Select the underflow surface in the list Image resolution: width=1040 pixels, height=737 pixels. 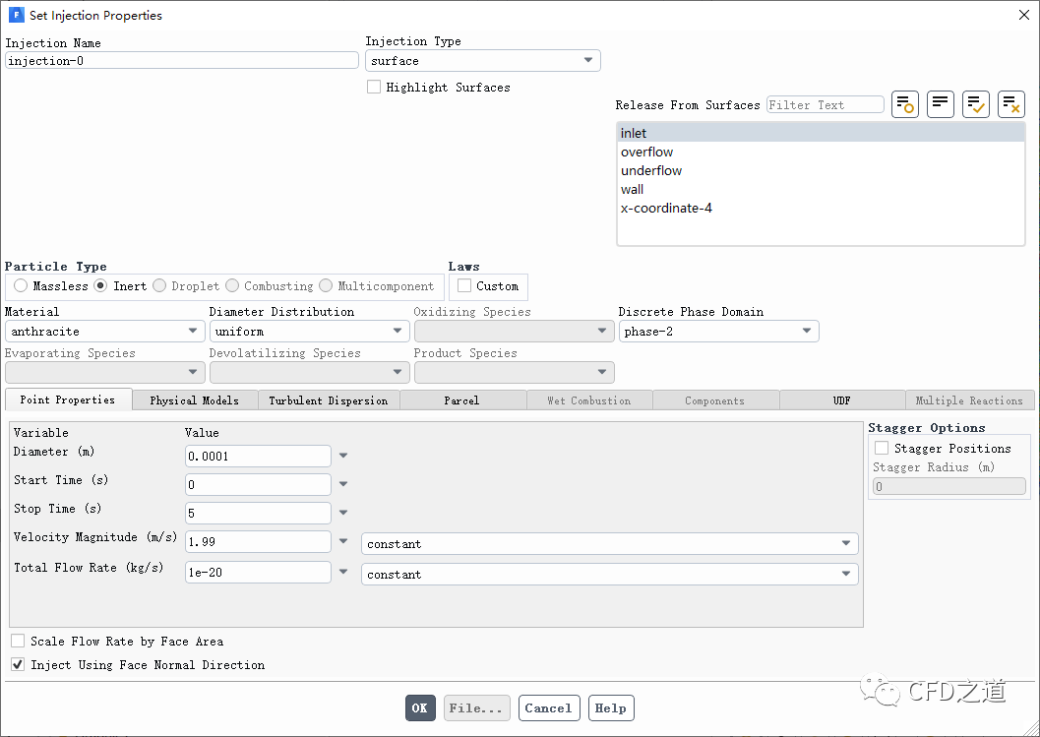pyautogui.click(x=651, y=171)
